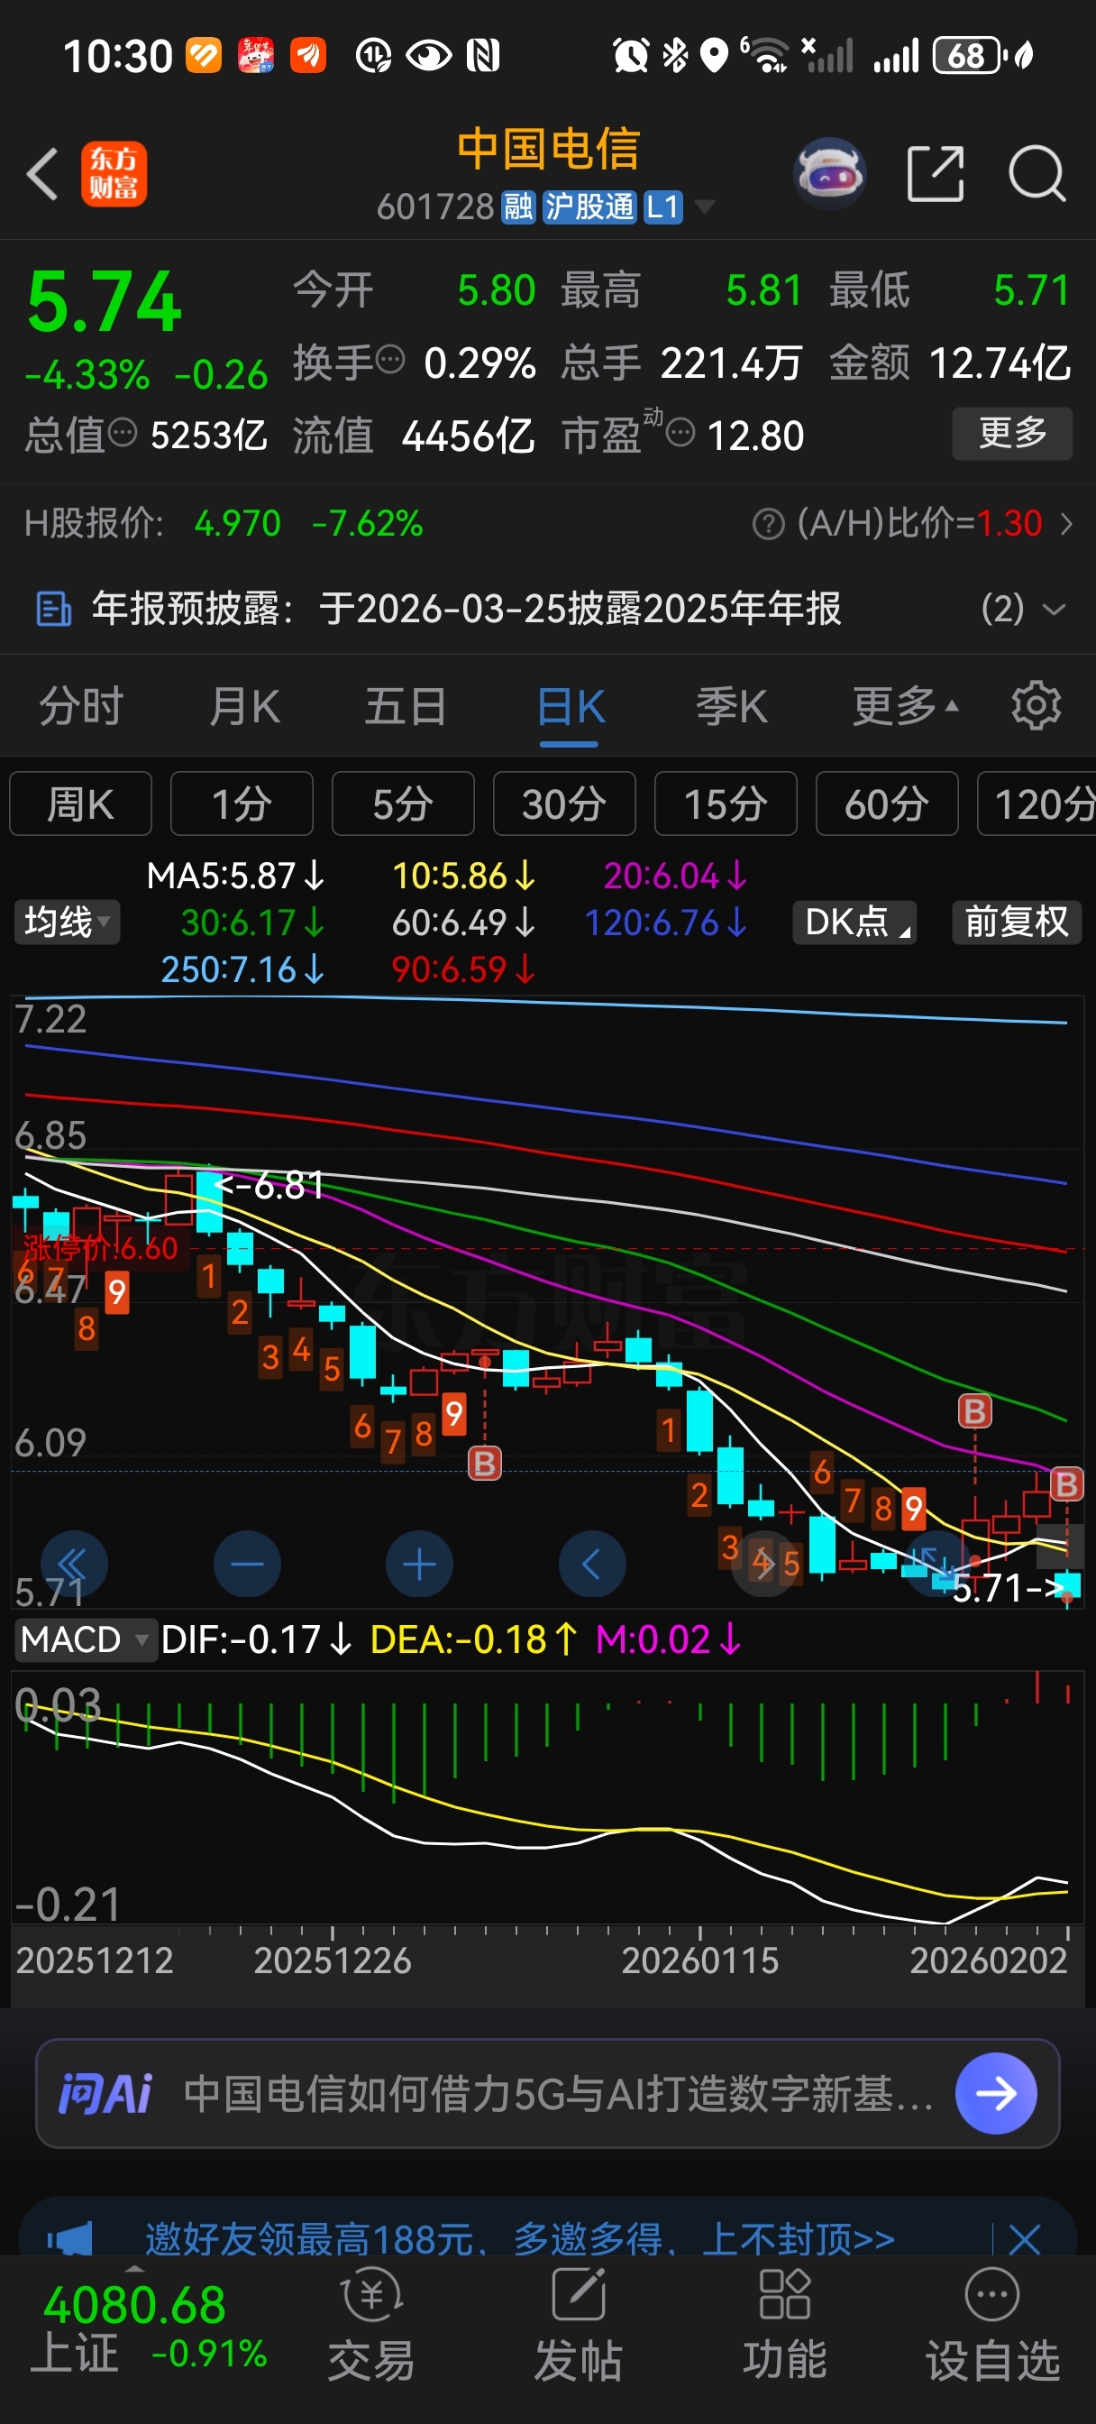Screen dimensions: 1096x2424
Task: Tap the share/export icon
Action: pyautogui.click(x=936, y=173)
